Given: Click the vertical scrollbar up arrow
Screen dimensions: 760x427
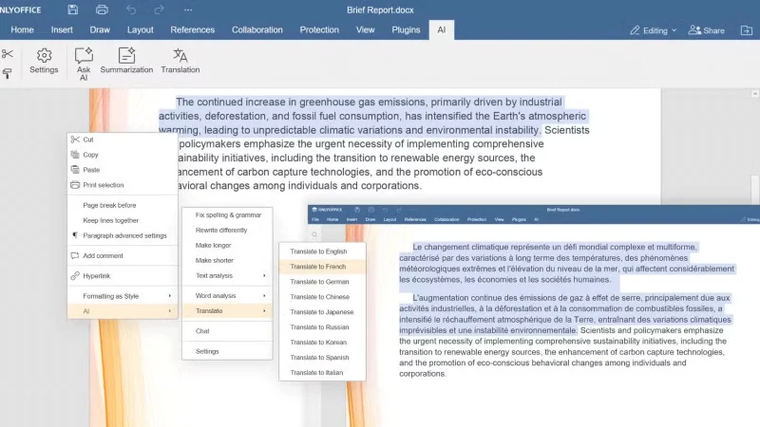Looking at the screenshot, I should [x=755, y=93].
